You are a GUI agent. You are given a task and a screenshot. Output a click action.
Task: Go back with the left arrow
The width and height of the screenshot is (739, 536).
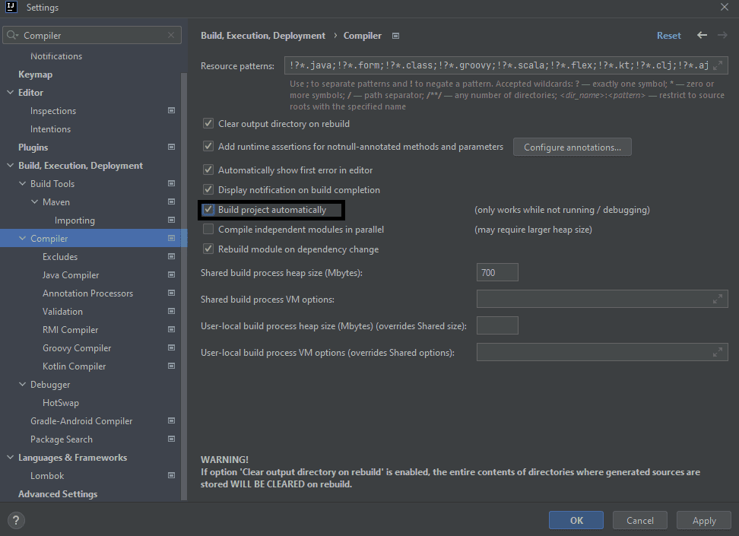pyautogui.click(x=703, y=36)
